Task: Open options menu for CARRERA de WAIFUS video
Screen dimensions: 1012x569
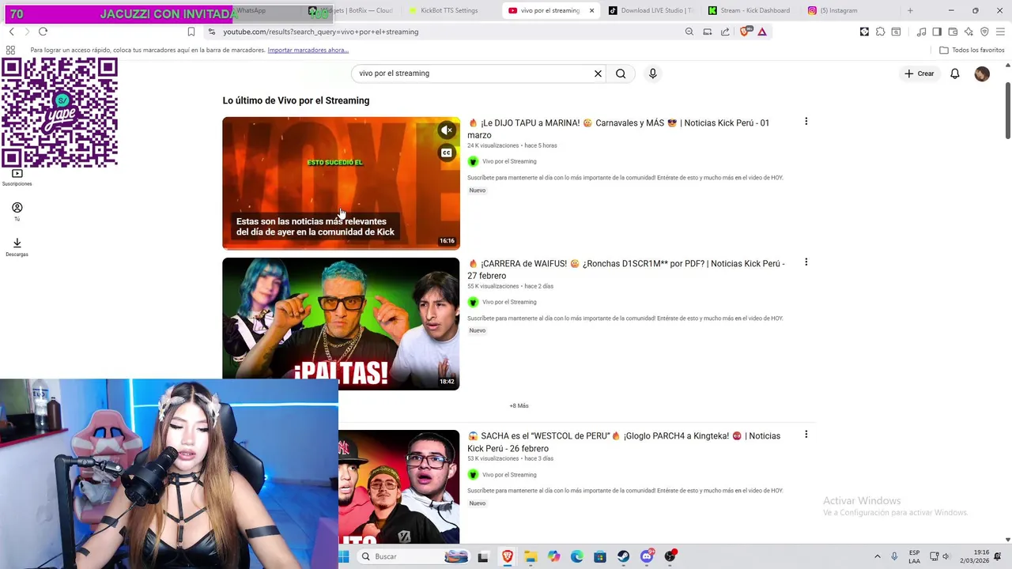Action: tap(806, 262)
